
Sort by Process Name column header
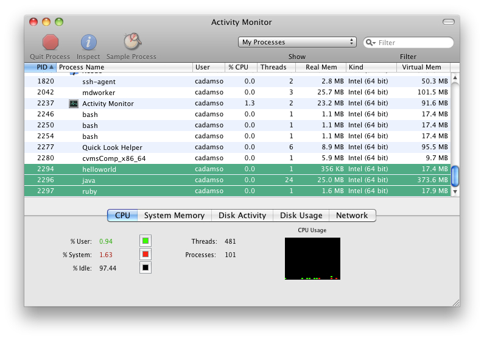pos(124,67)
